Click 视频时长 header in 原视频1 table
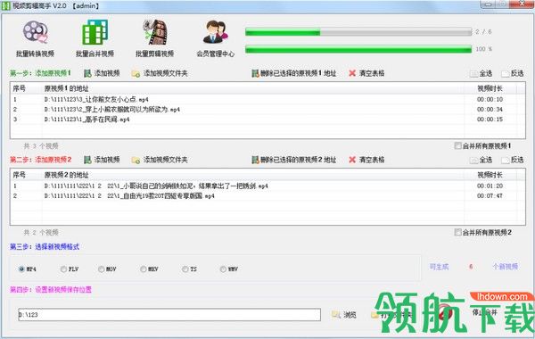Screen dimensions: 535x339 click(490, 88)
